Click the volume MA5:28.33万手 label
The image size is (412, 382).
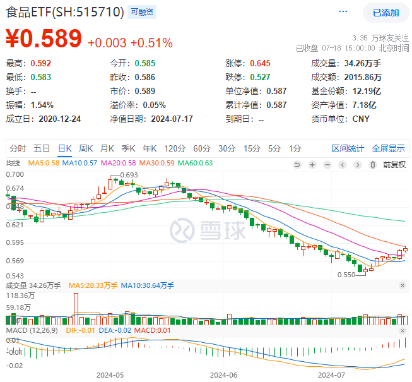point(93,285)
